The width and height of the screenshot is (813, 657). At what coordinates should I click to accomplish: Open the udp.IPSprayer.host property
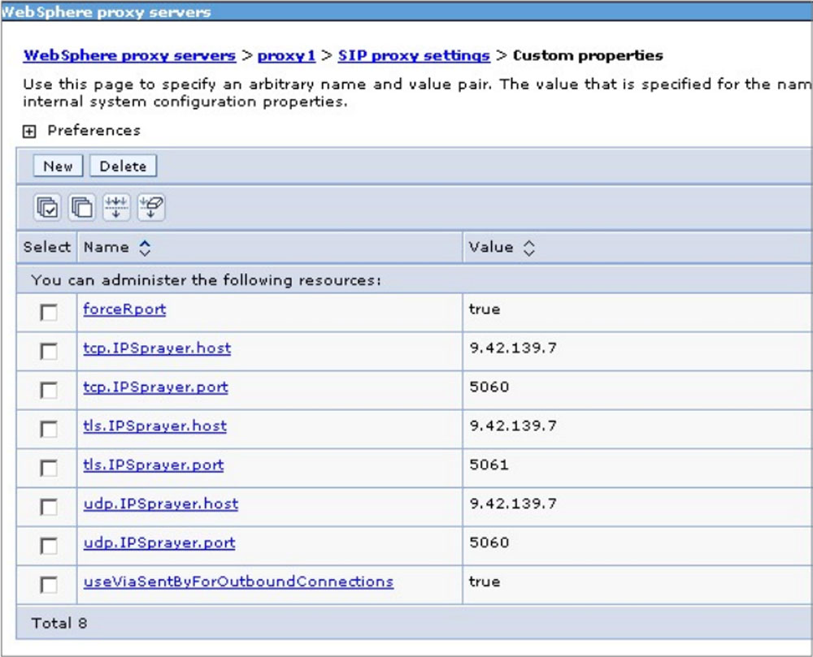click(161, 504)
